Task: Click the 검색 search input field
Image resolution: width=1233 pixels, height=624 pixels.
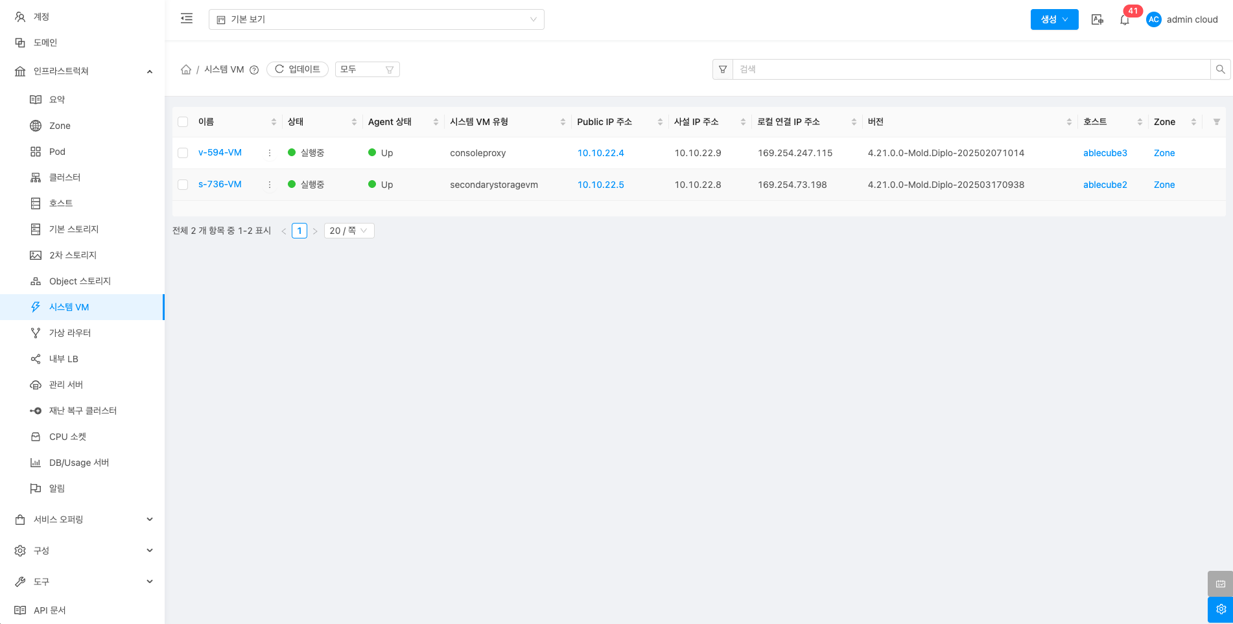Action: [x=970, y=69]
